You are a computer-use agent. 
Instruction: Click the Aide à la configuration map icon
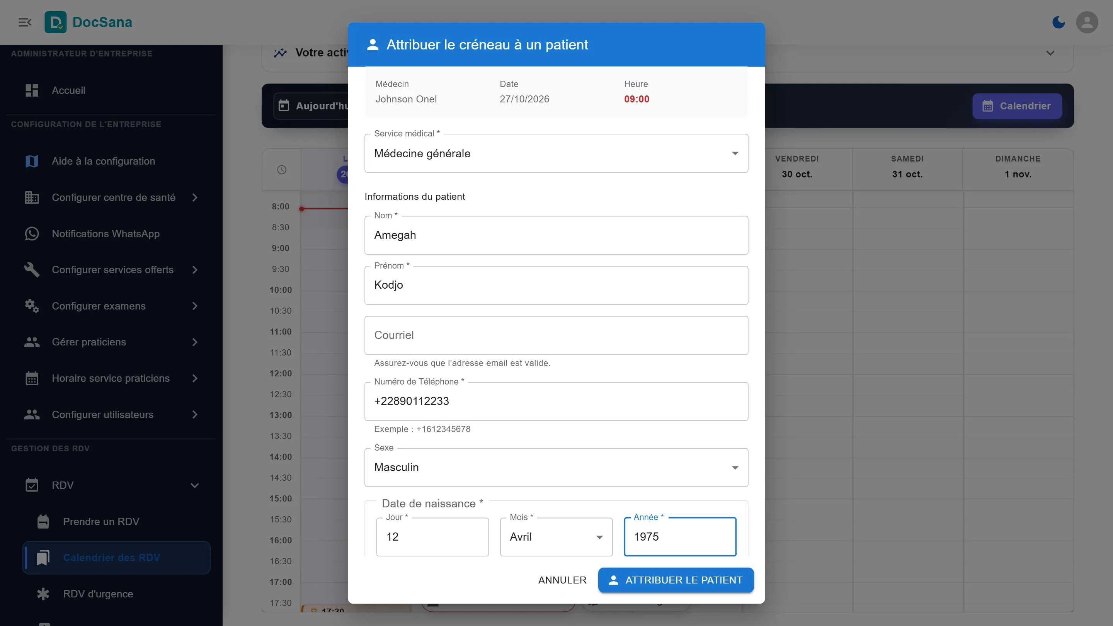pos(32,161)
